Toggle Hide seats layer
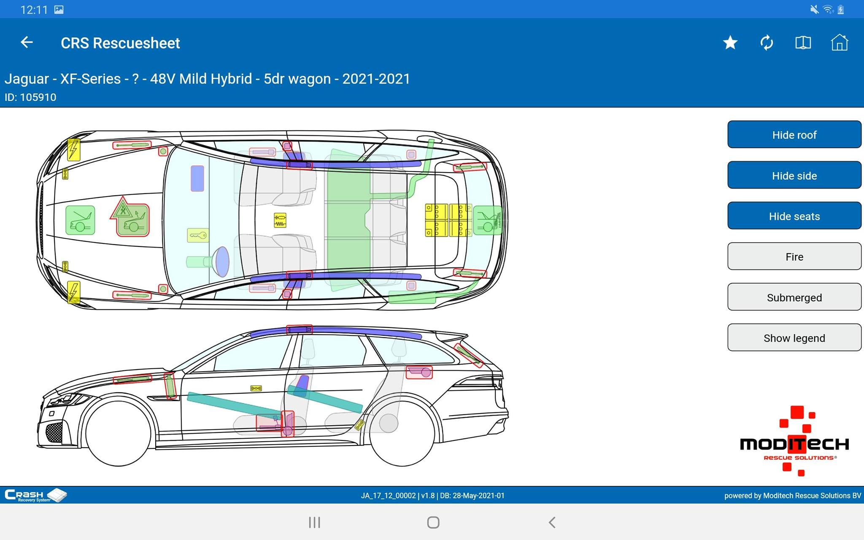This screenshot has height=540, width=864. tap(794, 216)
